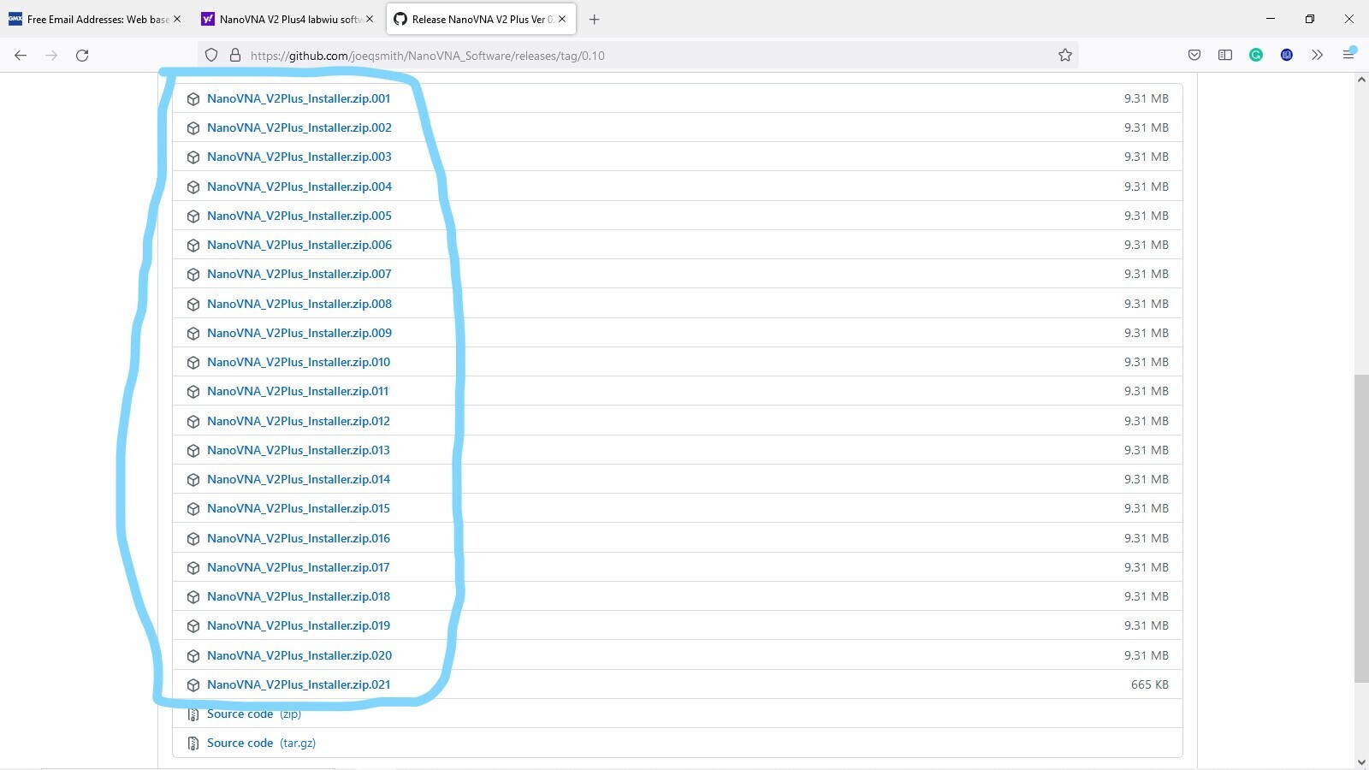The image size is (1369, 770).
Task: Click the 9.31 MB size for zip.001
Action: pyautogui.click(x=1146, y=98)
